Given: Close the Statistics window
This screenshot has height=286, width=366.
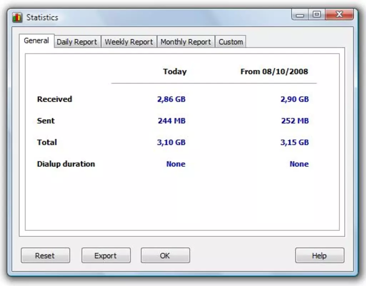Looking at the screenshot, I should [339, 15].
